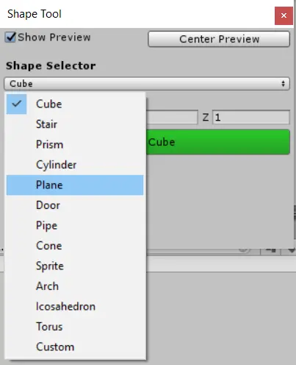296x365 pixels.
Task: Choose Arch in the shape list
Action: coord(75,286)
